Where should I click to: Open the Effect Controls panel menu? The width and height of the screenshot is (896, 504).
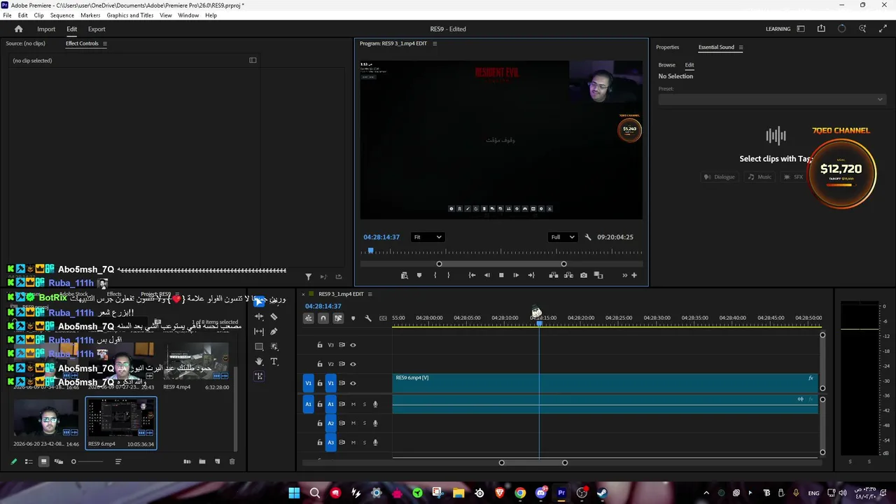click(105, 43)
